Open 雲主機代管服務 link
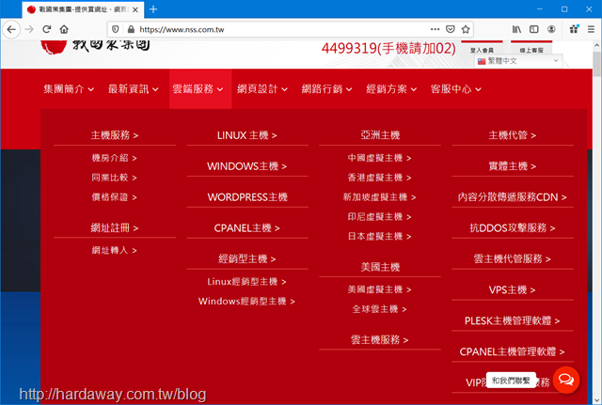 coord(512,259)
